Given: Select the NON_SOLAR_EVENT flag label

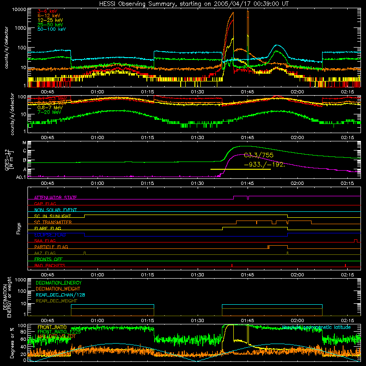Looking at the screenshot, I should coord(55,210).
